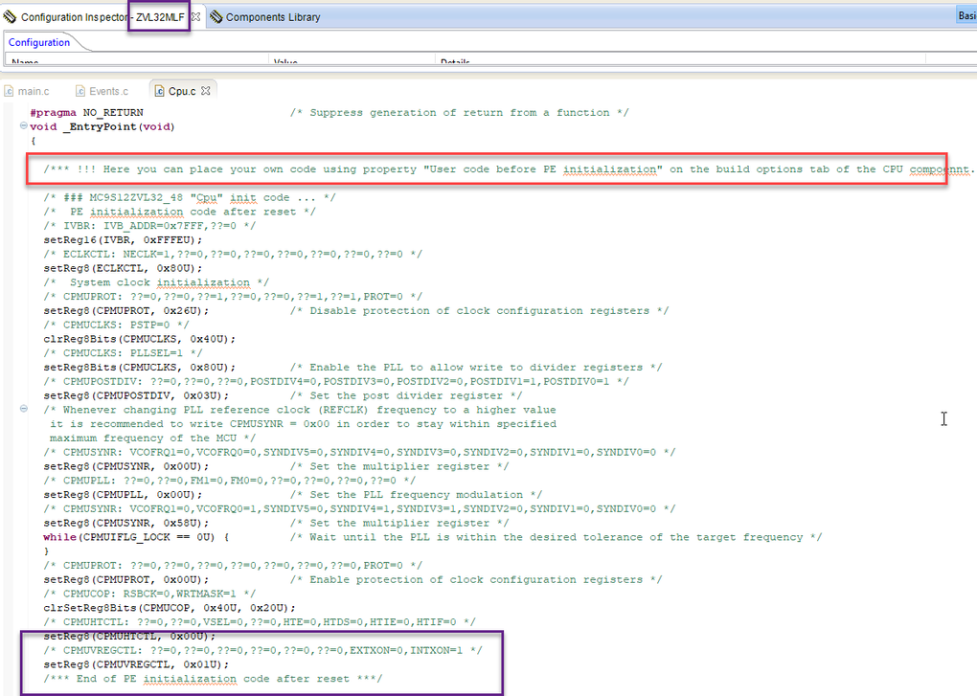Click 'setReg16(IVBR, 0xFFFEU);' statement
Screen dimensions: 977x696
(123, 240)
